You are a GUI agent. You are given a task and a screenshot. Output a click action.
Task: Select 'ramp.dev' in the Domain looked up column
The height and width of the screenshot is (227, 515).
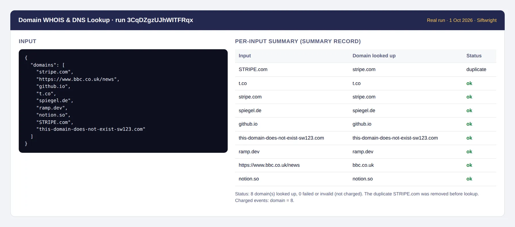coord(363,152)
